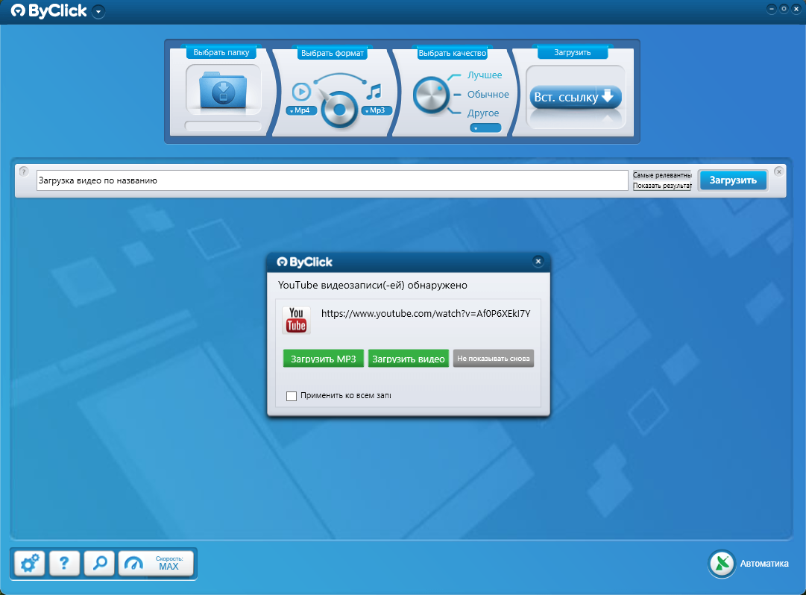The height and width of the screenshot is (595, 806).
Task: Select the music note format icon
Action: coord(374,92)
